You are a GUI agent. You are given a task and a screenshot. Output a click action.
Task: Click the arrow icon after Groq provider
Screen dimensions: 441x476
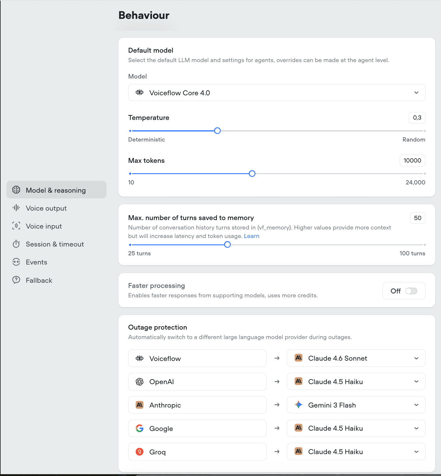point(277,452)
